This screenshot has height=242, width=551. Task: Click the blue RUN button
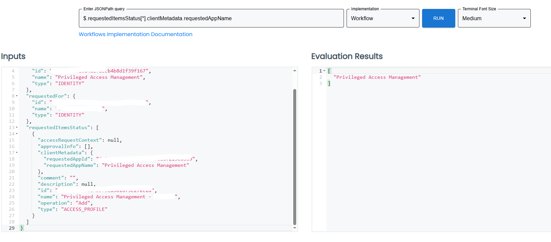pyautogui.click(x=438, y=18)
